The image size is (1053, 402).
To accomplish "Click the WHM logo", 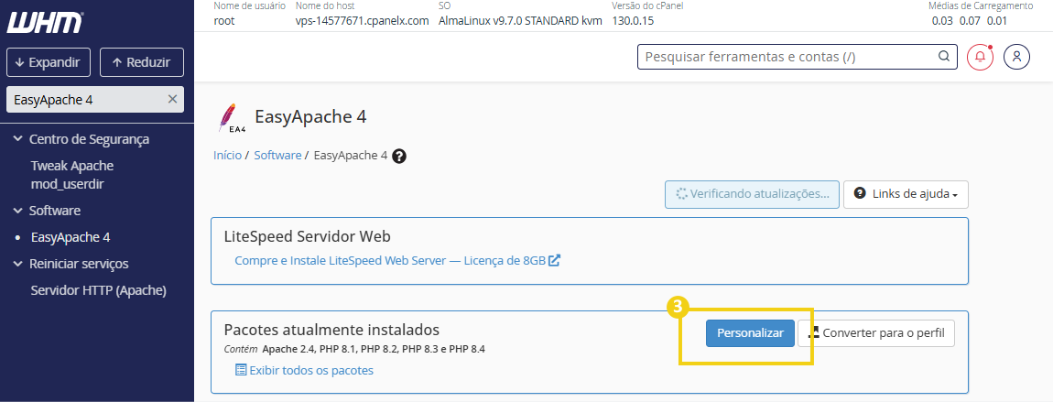I will 45,21.
